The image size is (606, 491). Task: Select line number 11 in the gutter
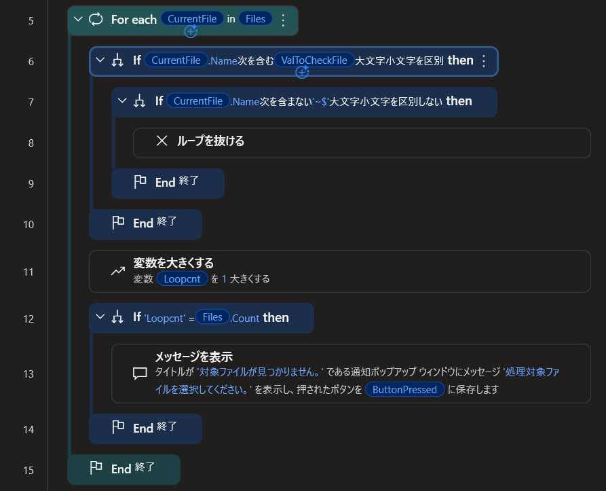click(29, 272)
